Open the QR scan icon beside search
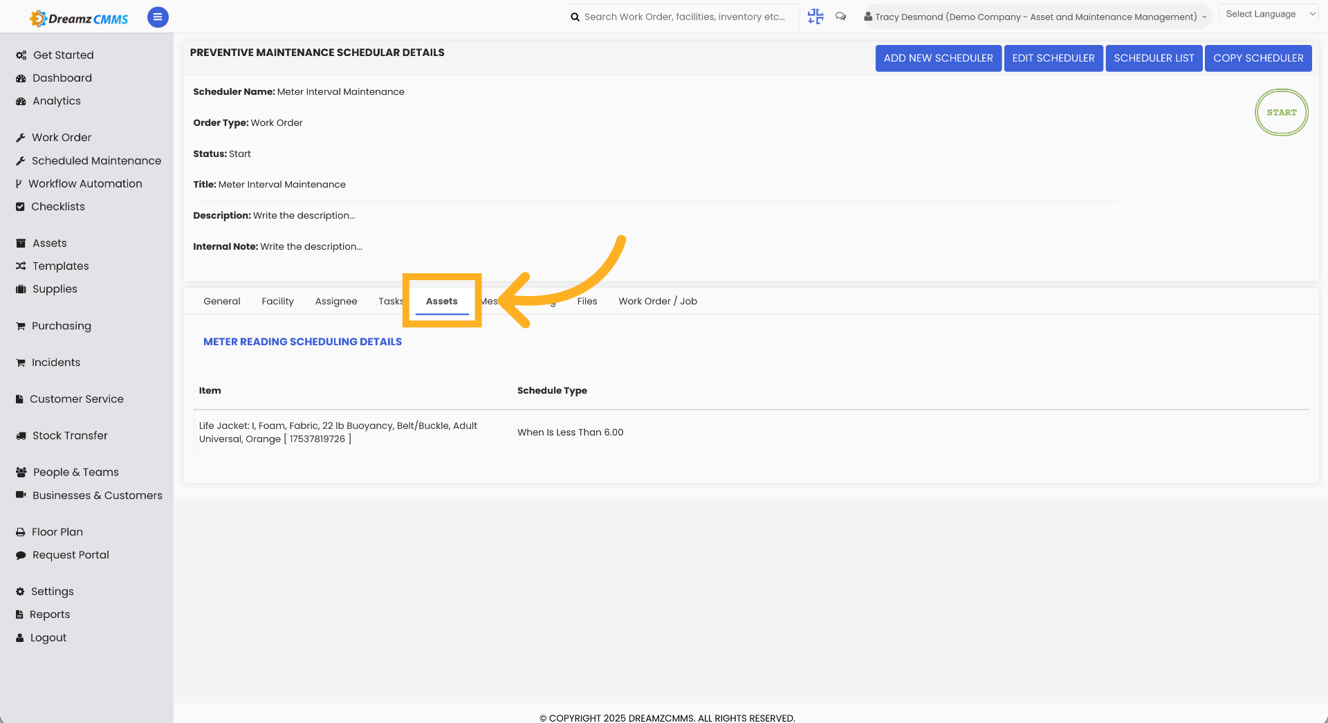Viewport: 1328px width, 723px height. tap(815, 17)
